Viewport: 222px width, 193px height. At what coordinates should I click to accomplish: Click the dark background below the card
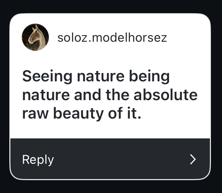coord(111,187)
